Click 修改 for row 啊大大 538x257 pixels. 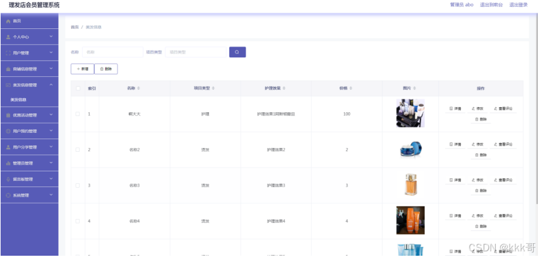point(477,108)
